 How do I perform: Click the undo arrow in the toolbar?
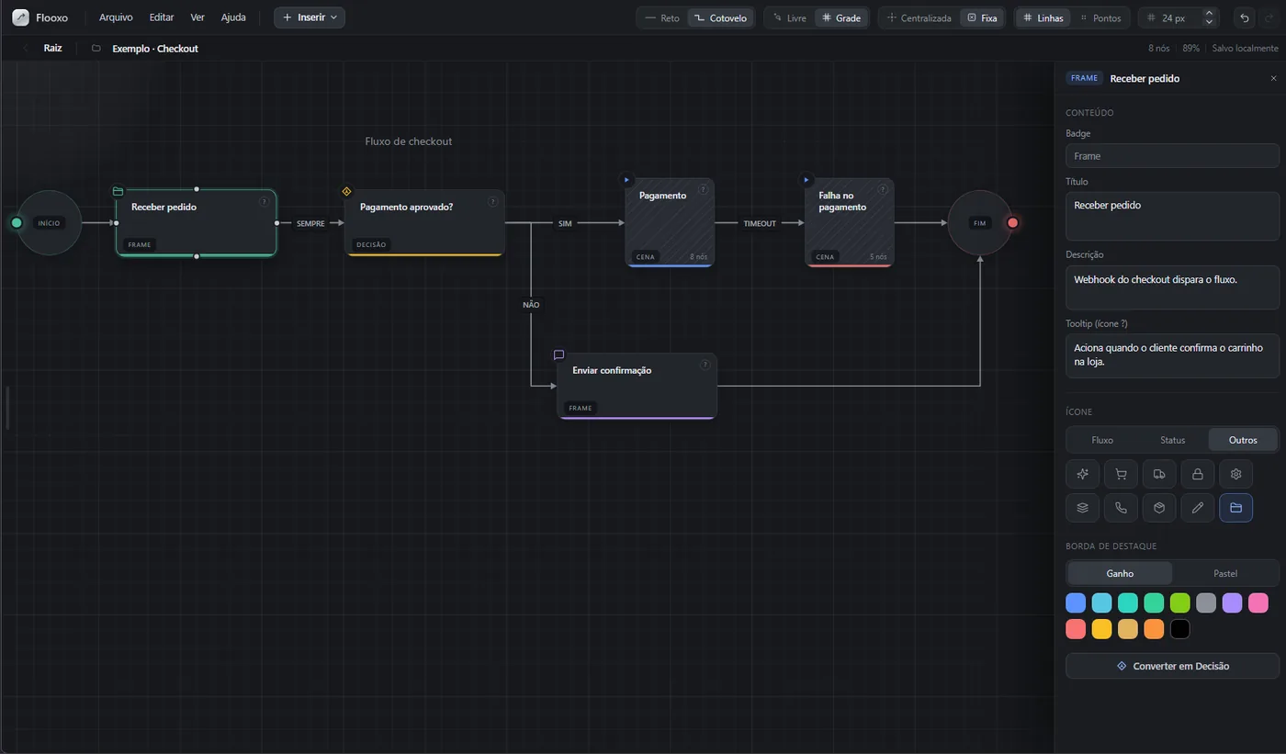[1244, 17]
